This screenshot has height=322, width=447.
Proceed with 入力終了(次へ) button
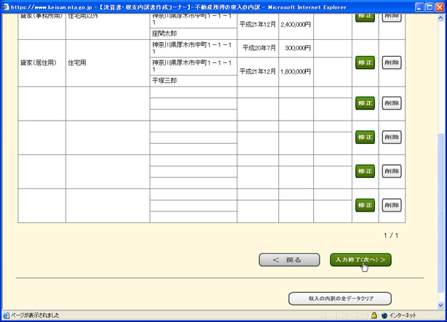point(360,259)
